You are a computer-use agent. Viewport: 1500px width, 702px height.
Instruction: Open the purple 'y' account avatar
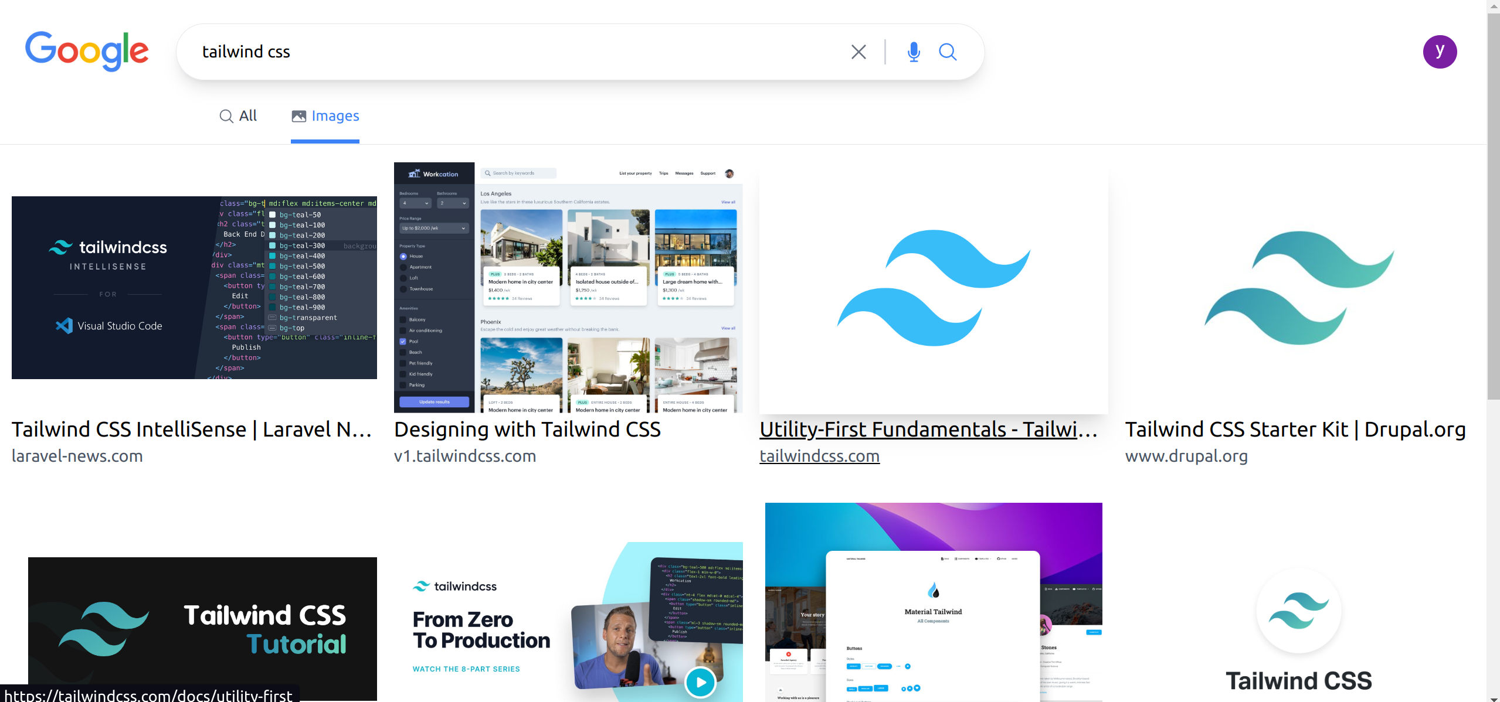pos(1439,52)
